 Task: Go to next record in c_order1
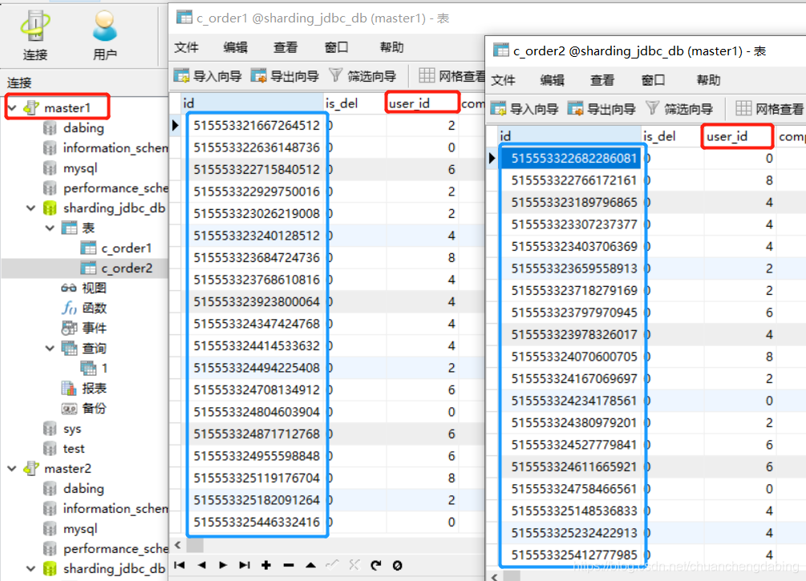[223, 565]
